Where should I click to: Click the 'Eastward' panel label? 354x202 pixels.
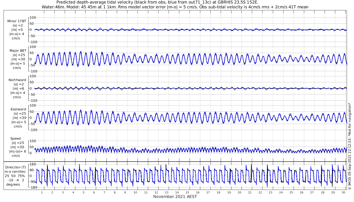tap(18, 109)
